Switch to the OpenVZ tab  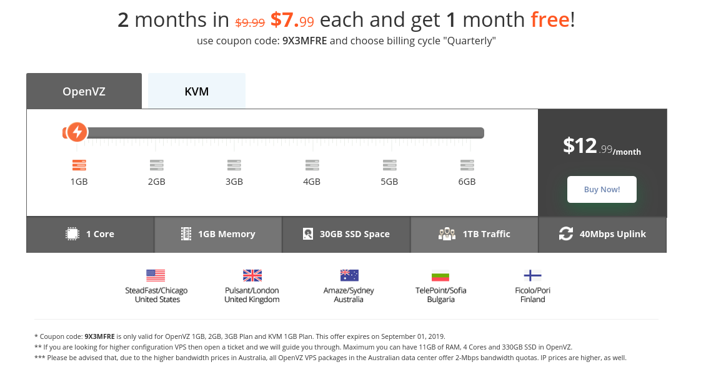(84, 91)
